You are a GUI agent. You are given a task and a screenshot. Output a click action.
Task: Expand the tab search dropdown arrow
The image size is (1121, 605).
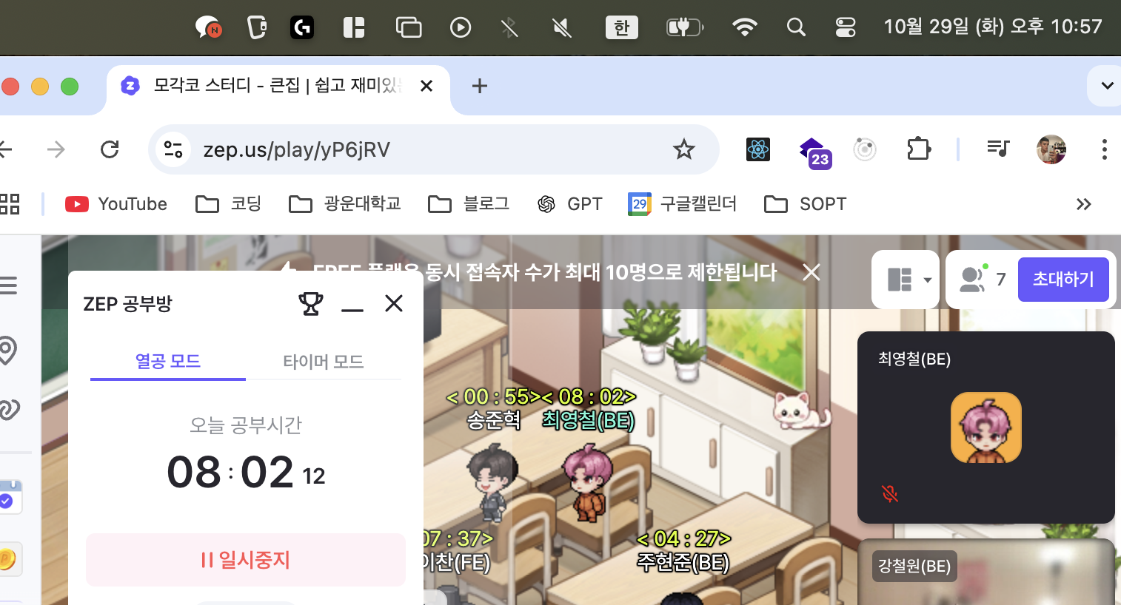click(1106, 86)
